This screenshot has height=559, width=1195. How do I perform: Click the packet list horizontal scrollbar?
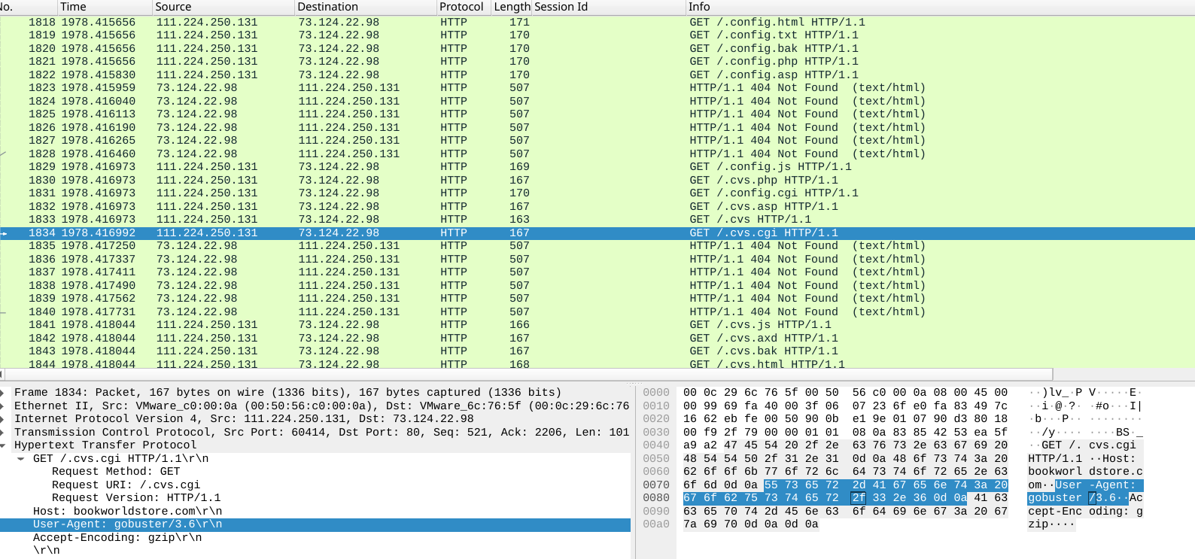pyautogui.click(x=527, y=374)
